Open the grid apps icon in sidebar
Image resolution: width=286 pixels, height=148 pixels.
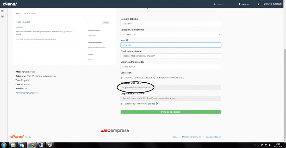tap(2, 11)
